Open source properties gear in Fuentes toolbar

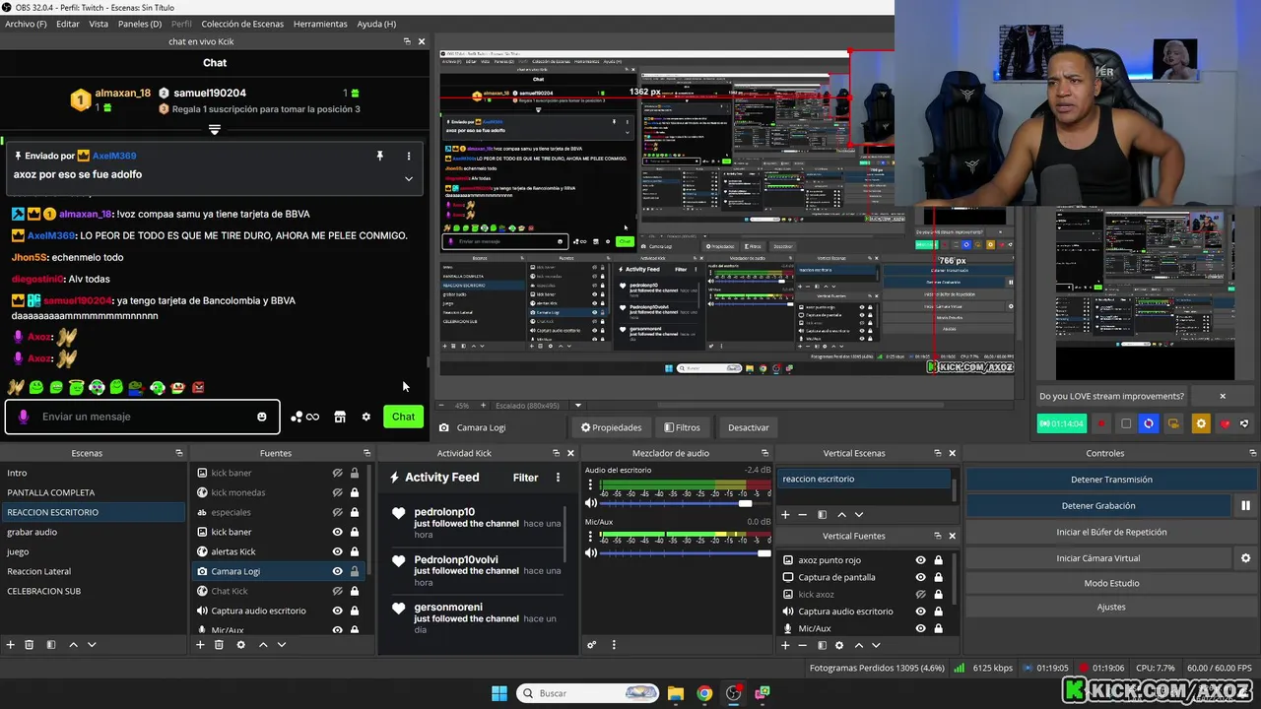(x=240, y=645)
